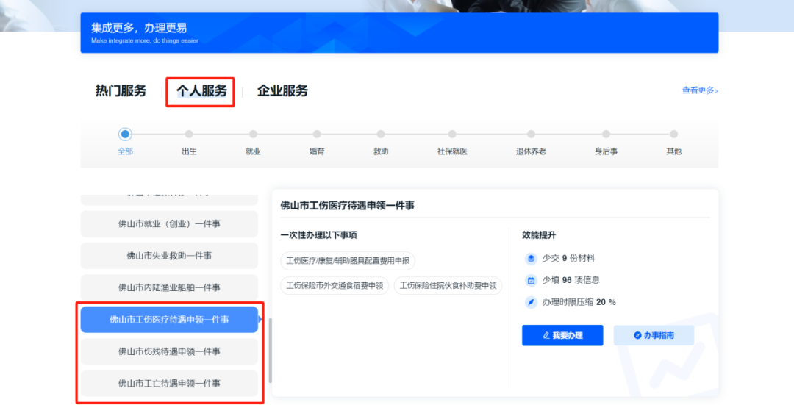Open 佛山市伤残待遇申领一件事 list item
794x405 pixels.
[169, 351]
